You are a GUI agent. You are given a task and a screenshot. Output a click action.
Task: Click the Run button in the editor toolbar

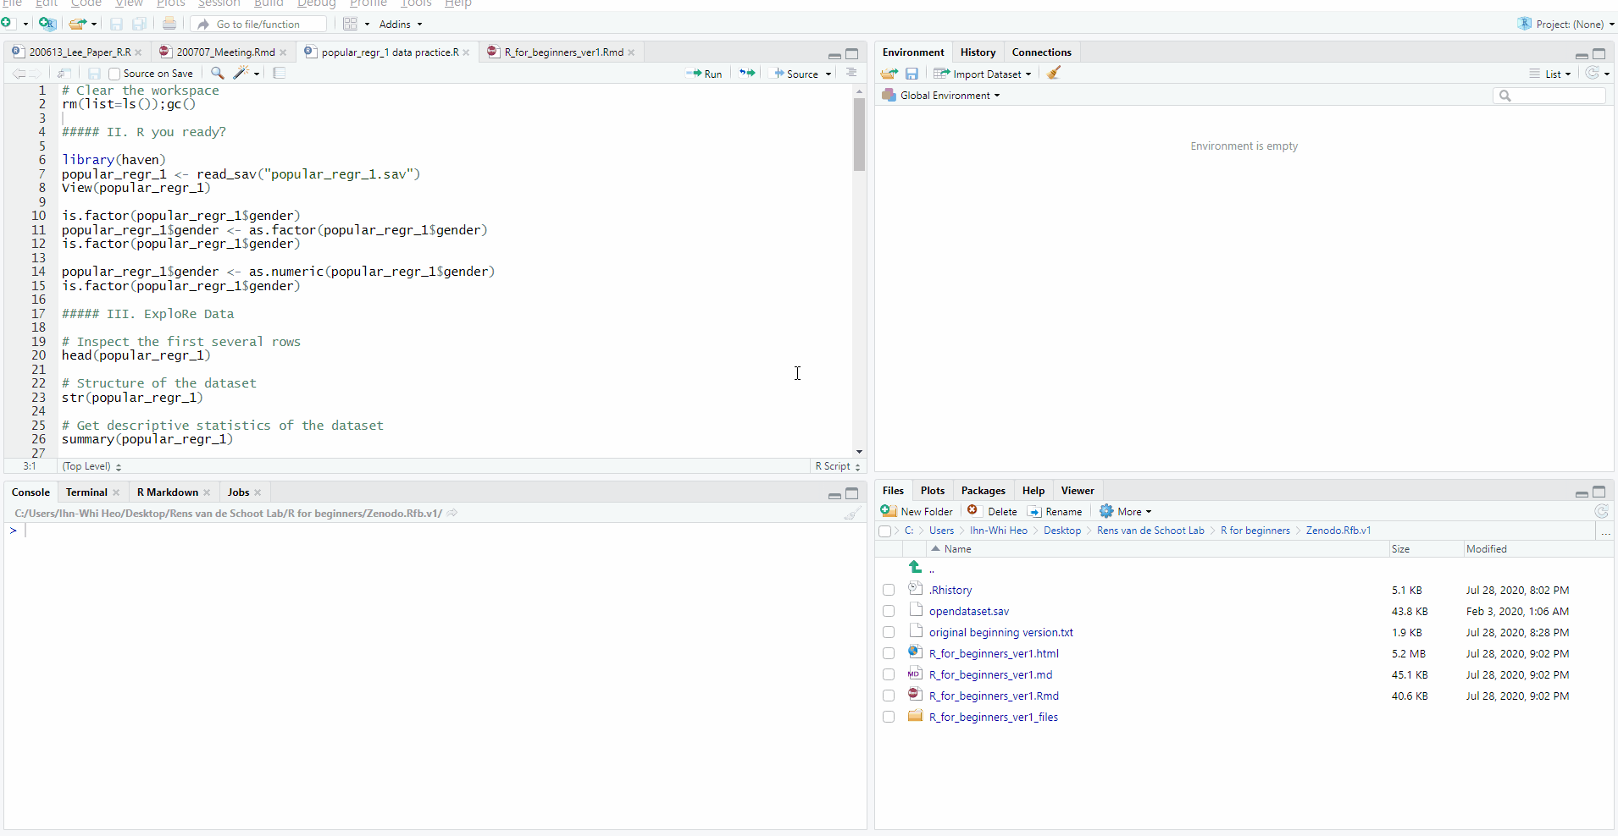click(704, 74)
